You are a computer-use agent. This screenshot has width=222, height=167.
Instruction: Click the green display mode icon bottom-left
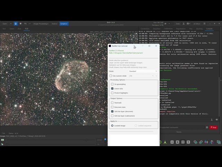2,140
